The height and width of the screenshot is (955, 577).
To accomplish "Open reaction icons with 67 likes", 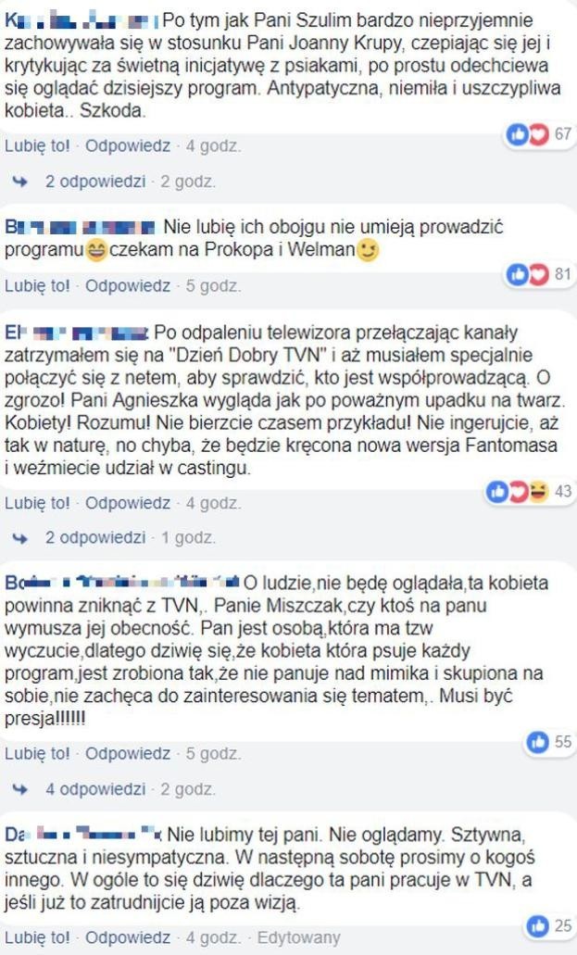I will coord(528,134).
